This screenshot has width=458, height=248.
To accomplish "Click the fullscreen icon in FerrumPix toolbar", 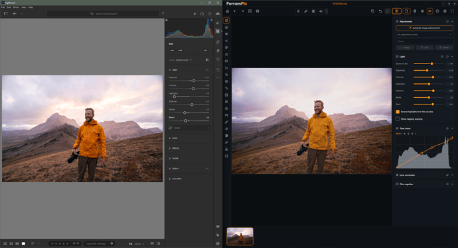I will pyautogui.click(x=452, y=11).
